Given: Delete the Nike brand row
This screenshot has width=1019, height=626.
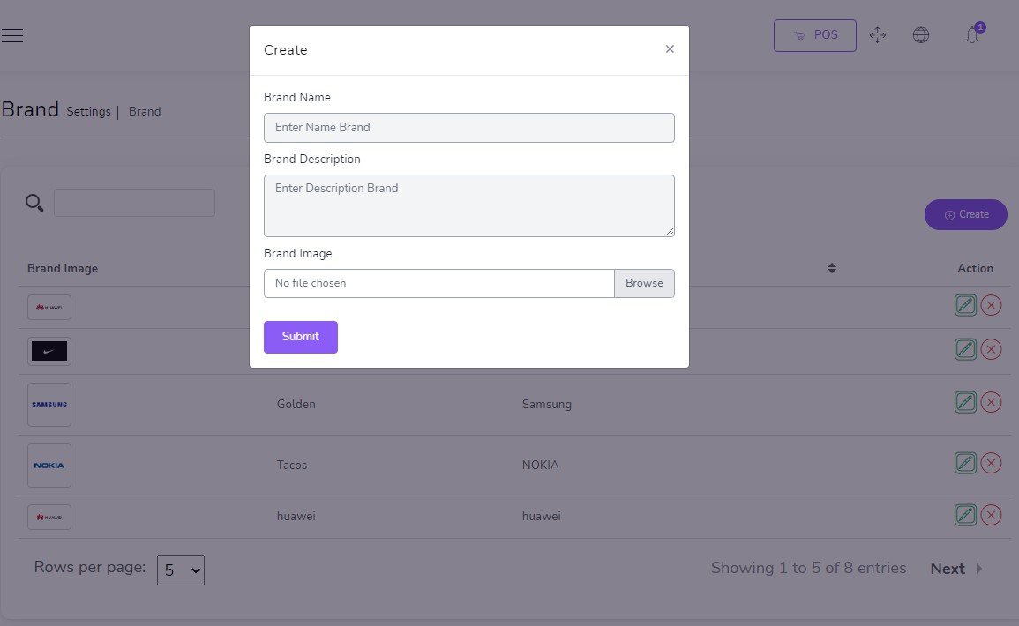Looking at the screenshot, I should tap(991, 349).
